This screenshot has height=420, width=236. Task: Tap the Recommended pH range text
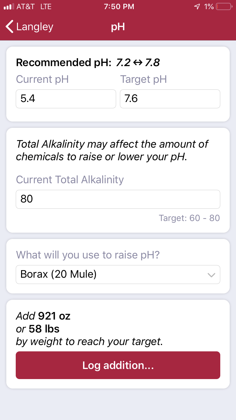(x=88, y=63)
